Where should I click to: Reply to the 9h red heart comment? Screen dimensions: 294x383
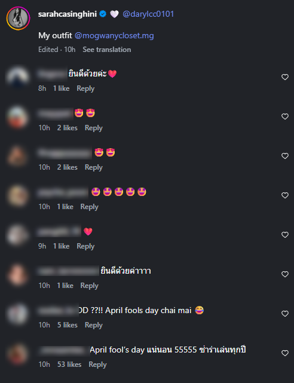[85, 246]
